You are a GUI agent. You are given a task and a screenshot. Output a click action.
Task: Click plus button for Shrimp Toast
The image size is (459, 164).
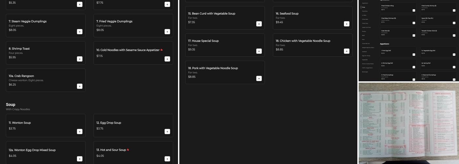pos(80,59)
